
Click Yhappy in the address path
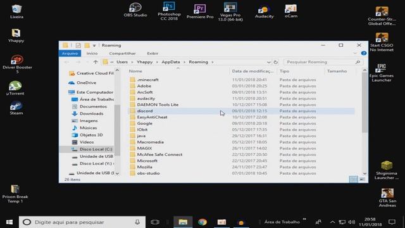click(145, 62)
